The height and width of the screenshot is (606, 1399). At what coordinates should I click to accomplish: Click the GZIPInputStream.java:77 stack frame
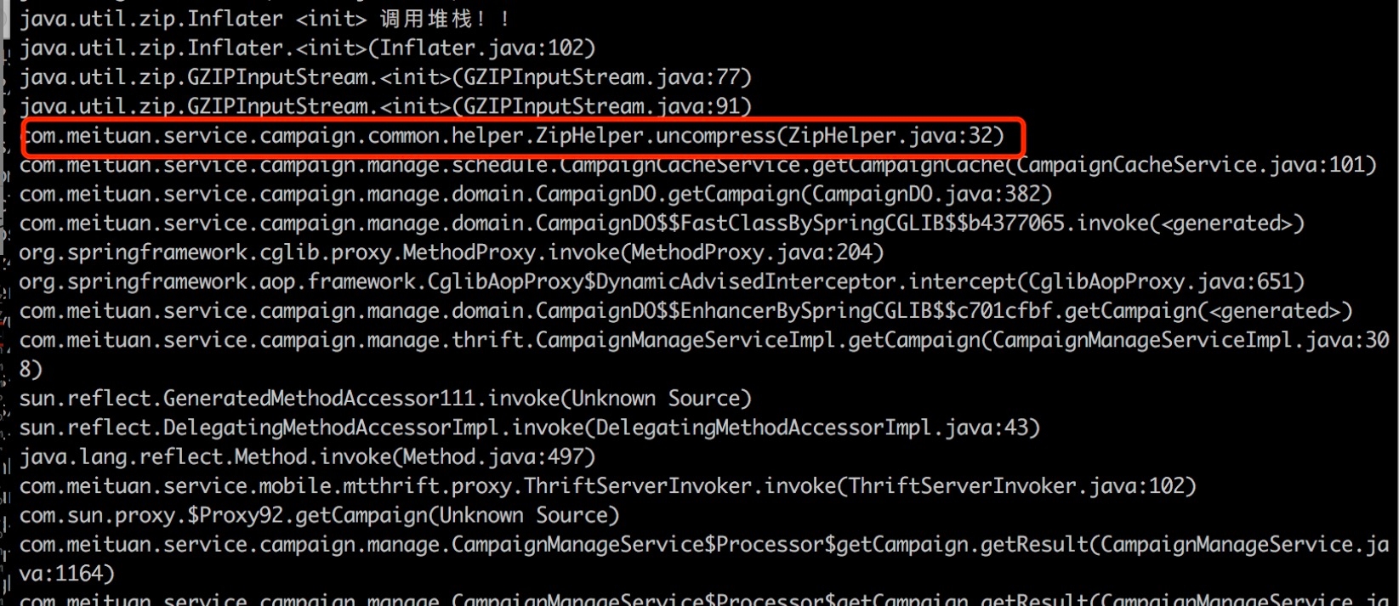tap(385, 77)
